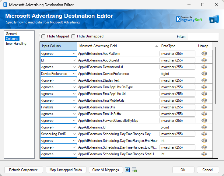
Task: Open the FinalUrls input column dropdown
Action: [74, 107]
